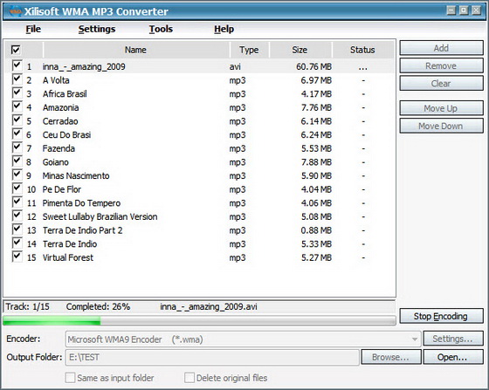Click the encoder Settings... button
The image size is (489, 390).
[x=453, y=339]
